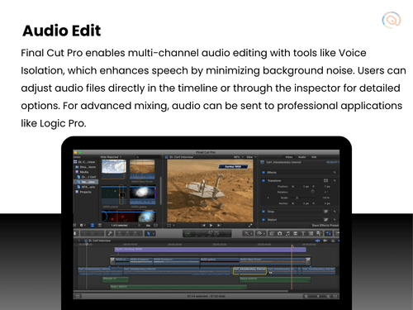Viewport: 413px width, 310px height.
Task: Open the Themes browser icon
Action: pyautogui.click(x=319, y=233)
